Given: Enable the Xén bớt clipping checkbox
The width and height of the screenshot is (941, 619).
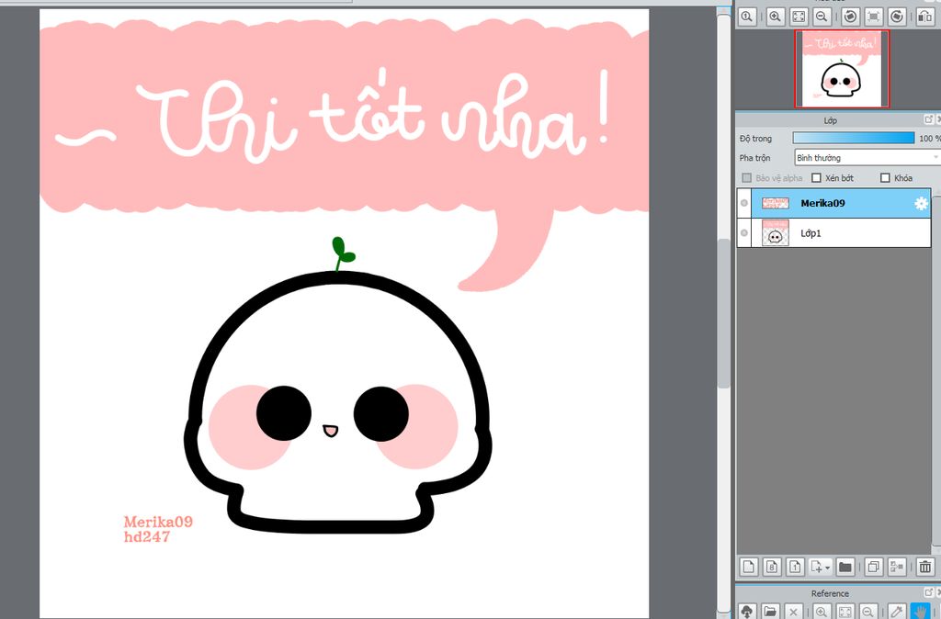Looking at the screenshot, I should (816, 177).
